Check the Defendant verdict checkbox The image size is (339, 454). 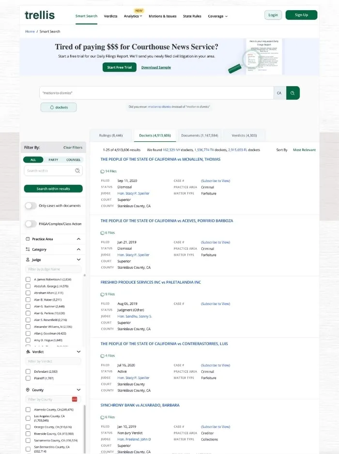click(x=28, y=372)
